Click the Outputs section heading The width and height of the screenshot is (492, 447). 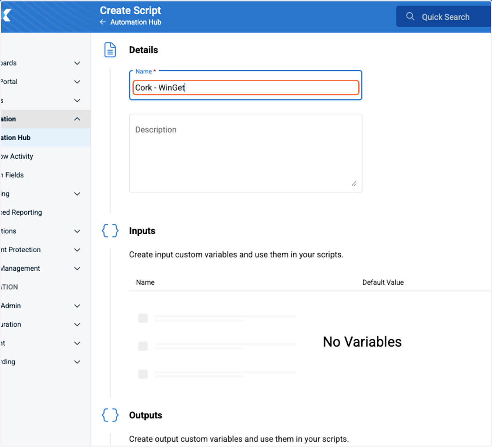(146, 415)
